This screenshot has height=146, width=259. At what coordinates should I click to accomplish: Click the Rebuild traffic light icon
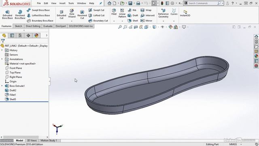coord(162,3)
